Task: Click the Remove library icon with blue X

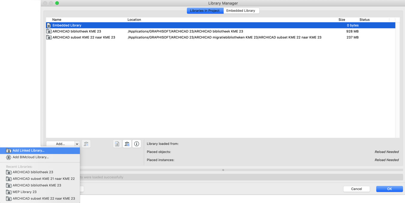Action: pos(86,144)
